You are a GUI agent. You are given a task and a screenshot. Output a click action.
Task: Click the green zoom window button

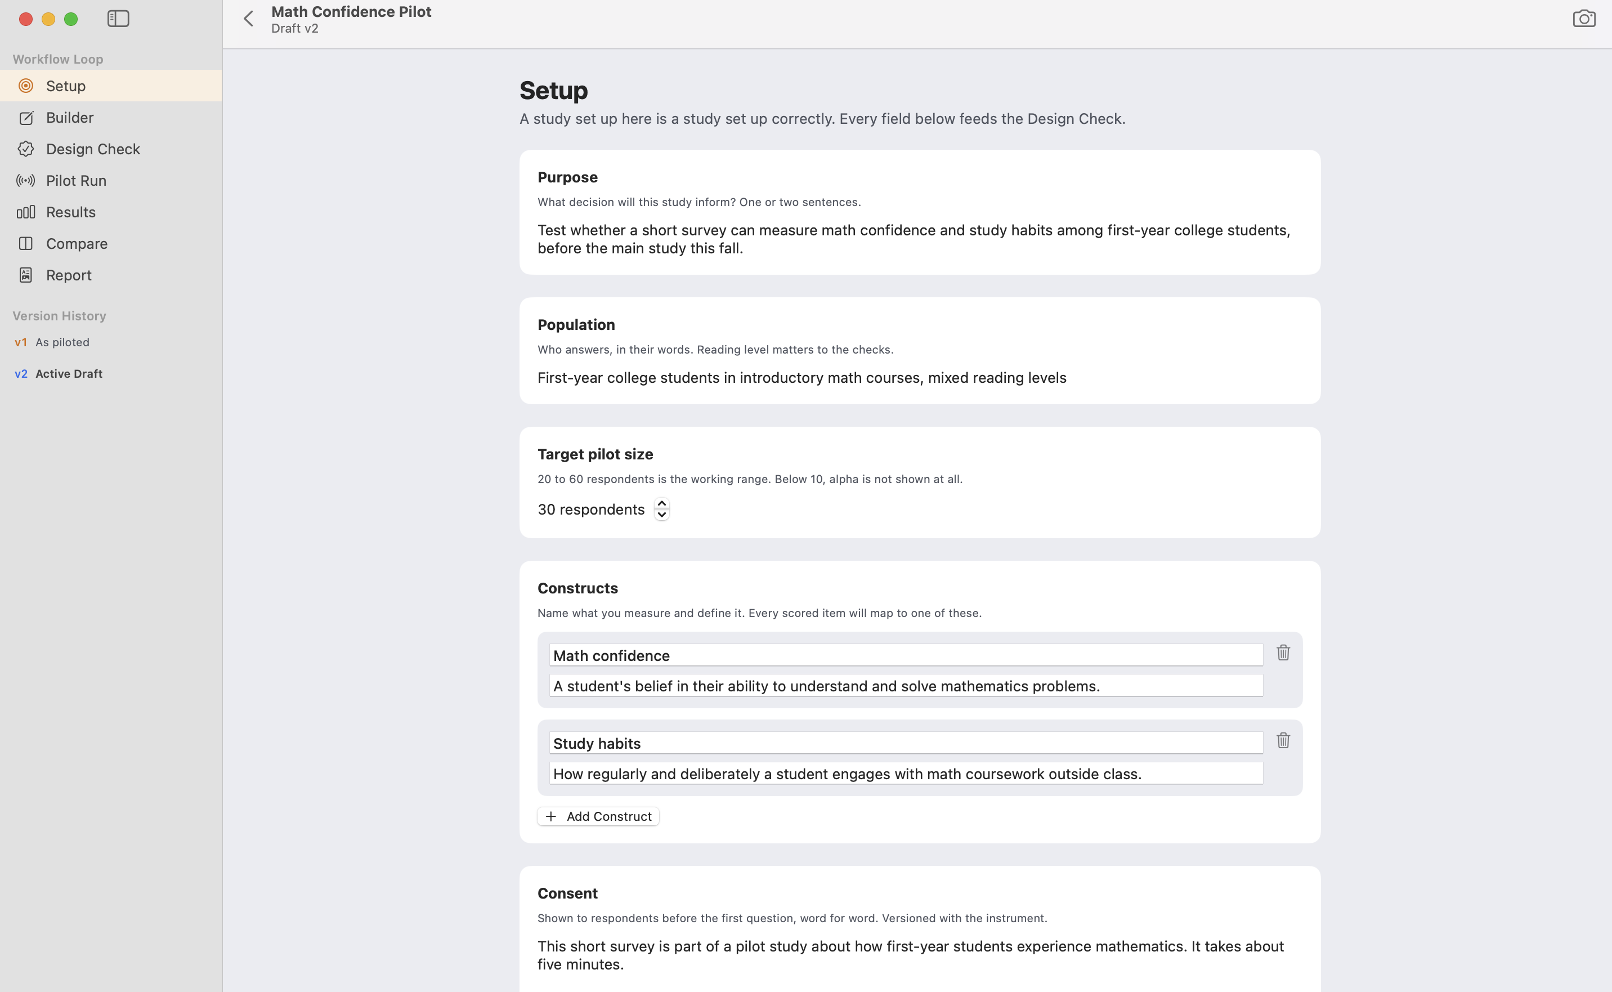pos(71,19)
